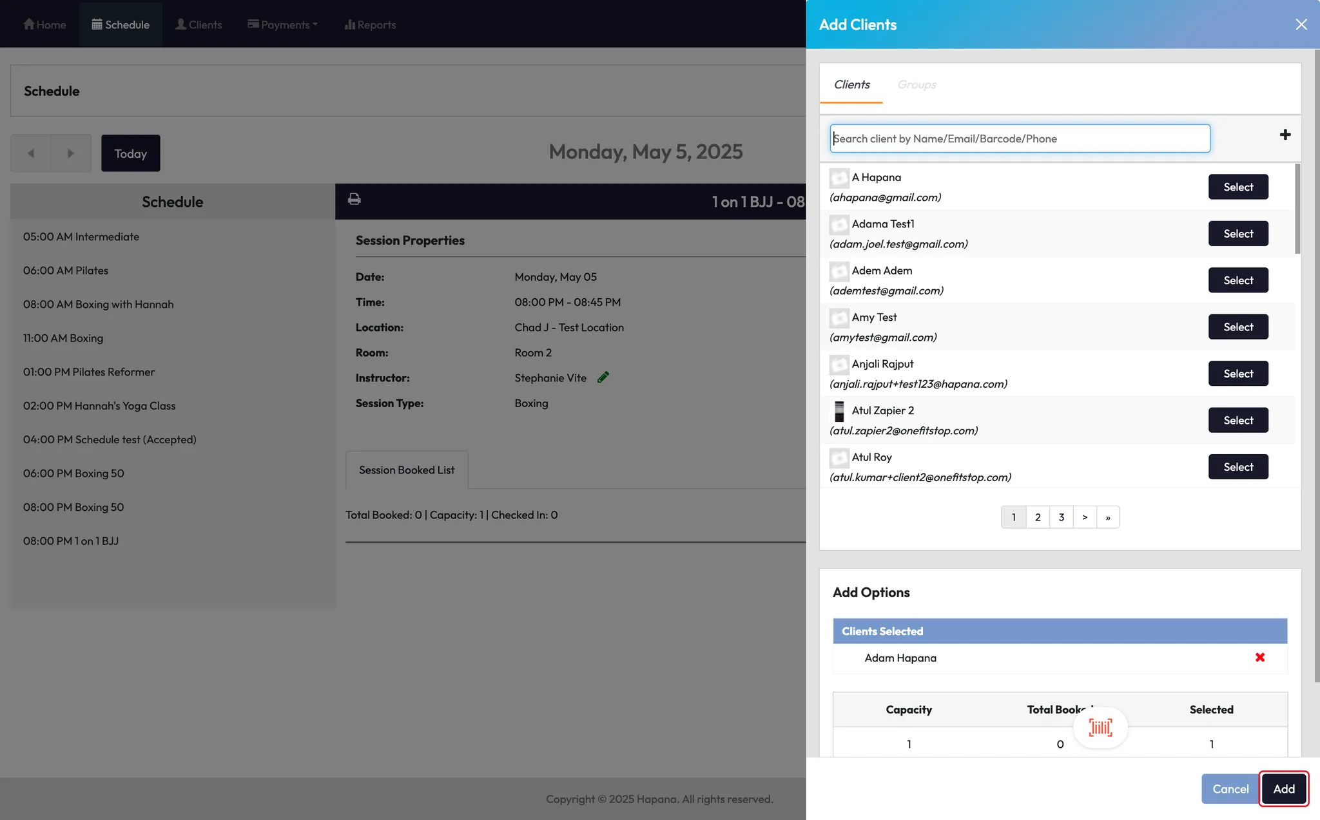Click the print session icon

(x=354, y=199)
